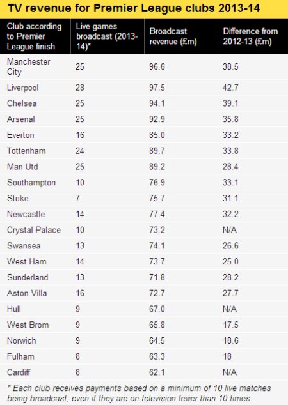
Task: Click the Southampton club name
Action: click(31, 183)
